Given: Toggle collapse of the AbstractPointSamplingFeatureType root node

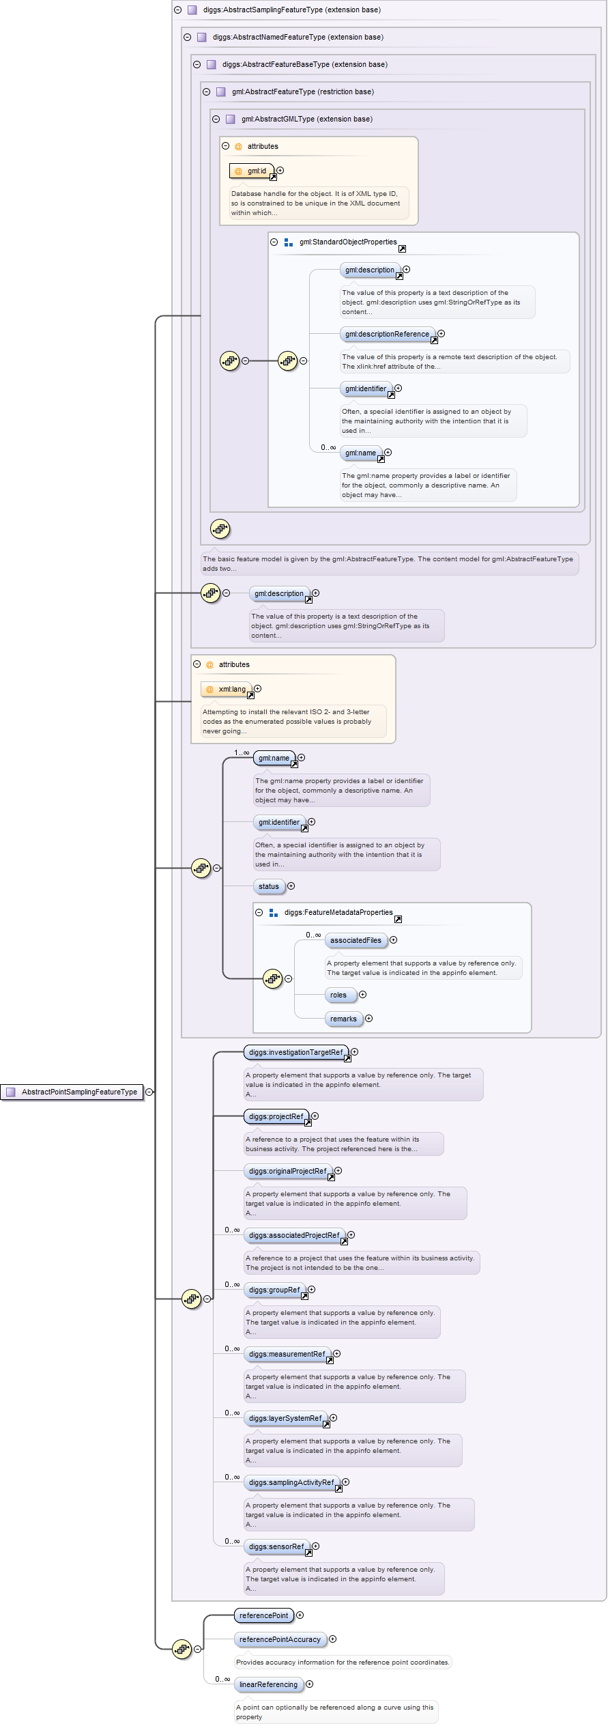Looking at the screenshot, I should coord(149,1092).
